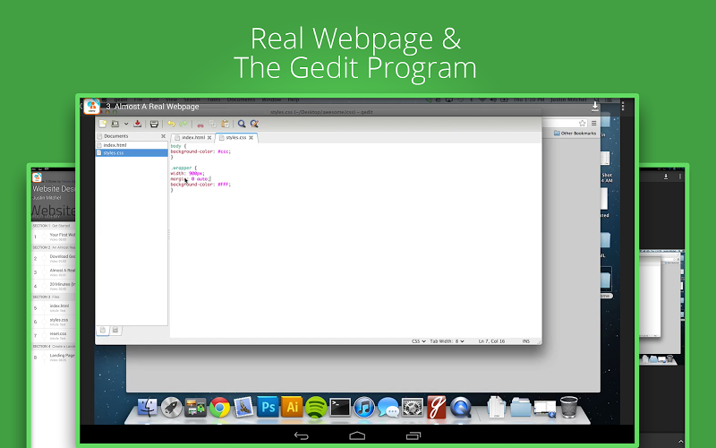Switch to the styles.css tab
Image resolution: width=716 pixels, height=448 pixels.
click(x=236, y=137)
